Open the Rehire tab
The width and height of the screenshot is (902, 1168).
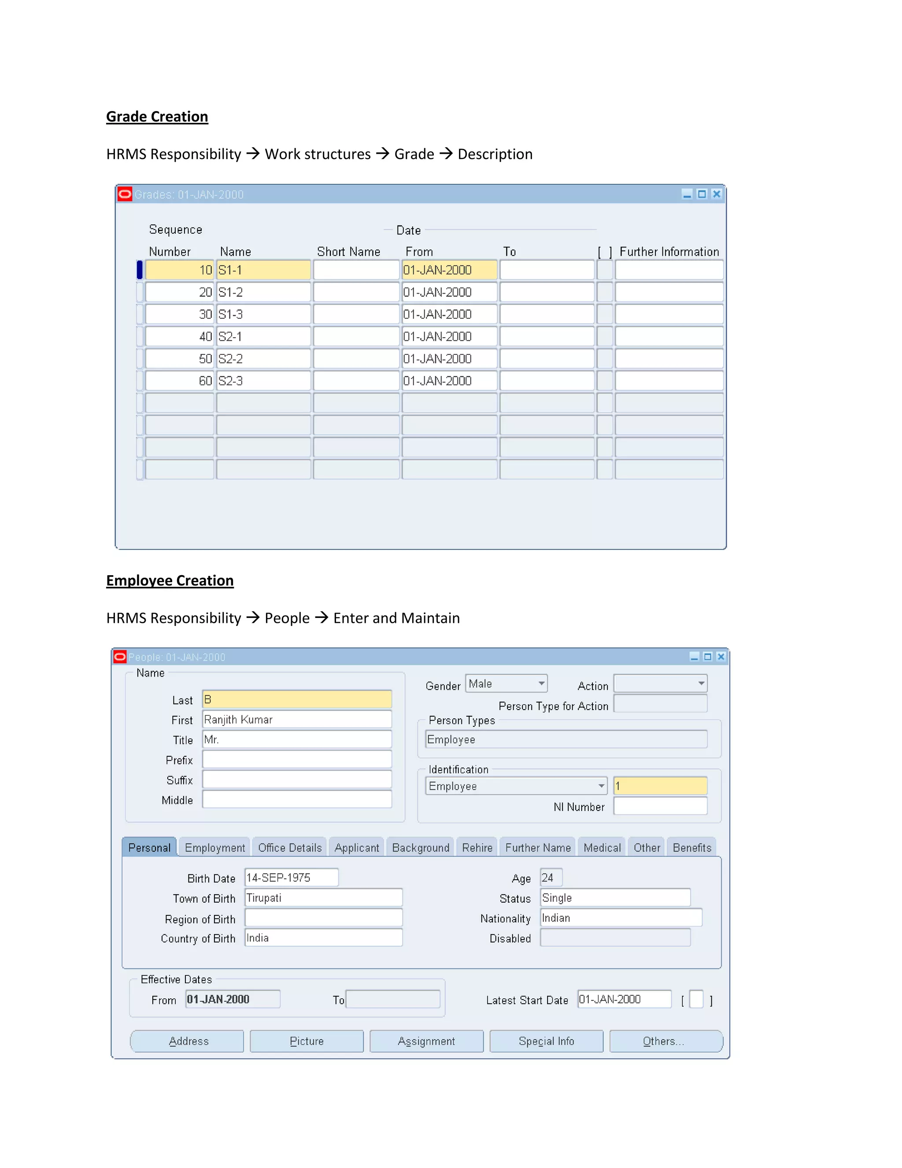coord(477,848)
